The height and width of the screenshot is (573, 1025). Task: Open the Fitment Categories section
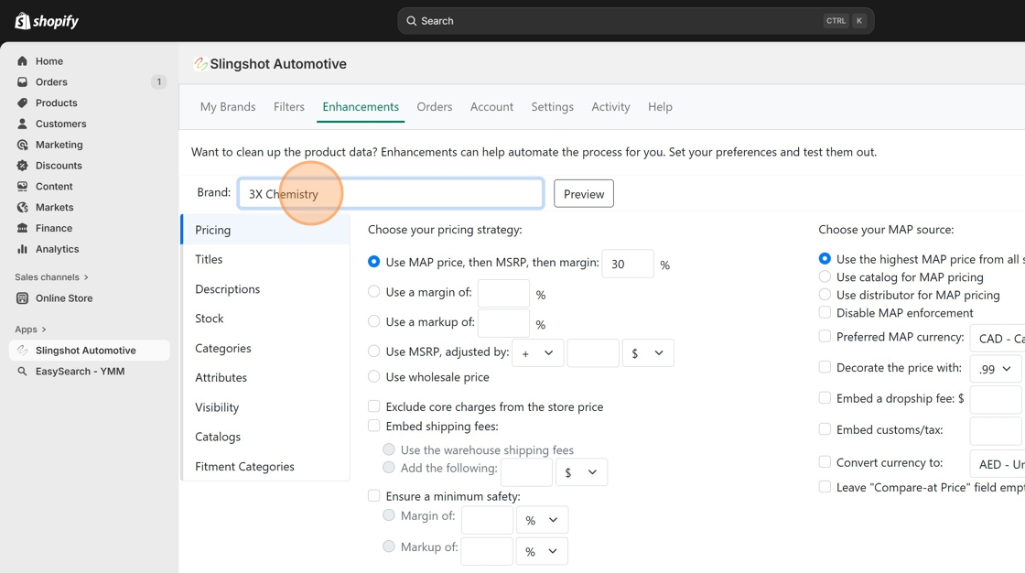pos(266,467)
